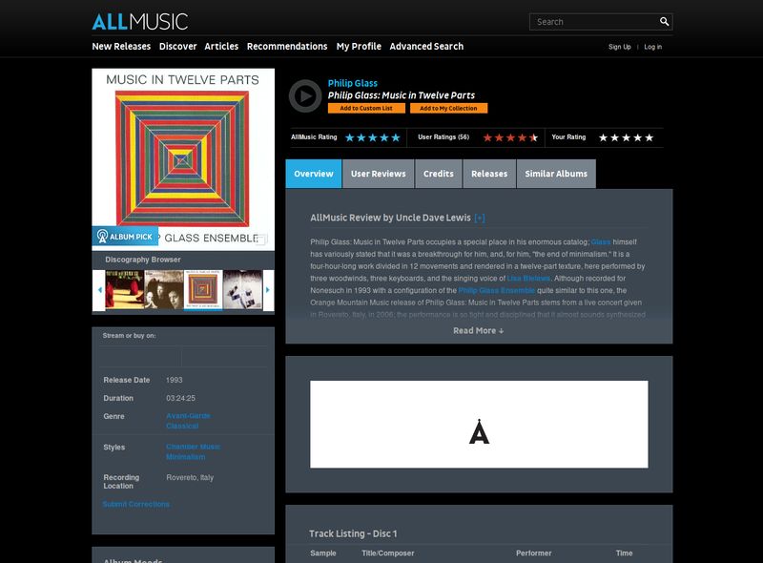
Task: Open the first red-cover album in Discography Browser
Action: click(x=125, y=290)
